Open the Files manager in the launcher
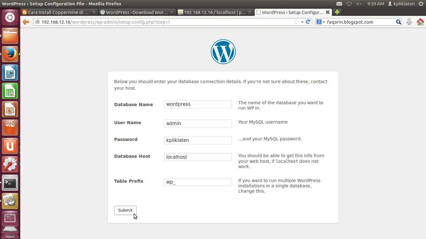 click(10, 36)
